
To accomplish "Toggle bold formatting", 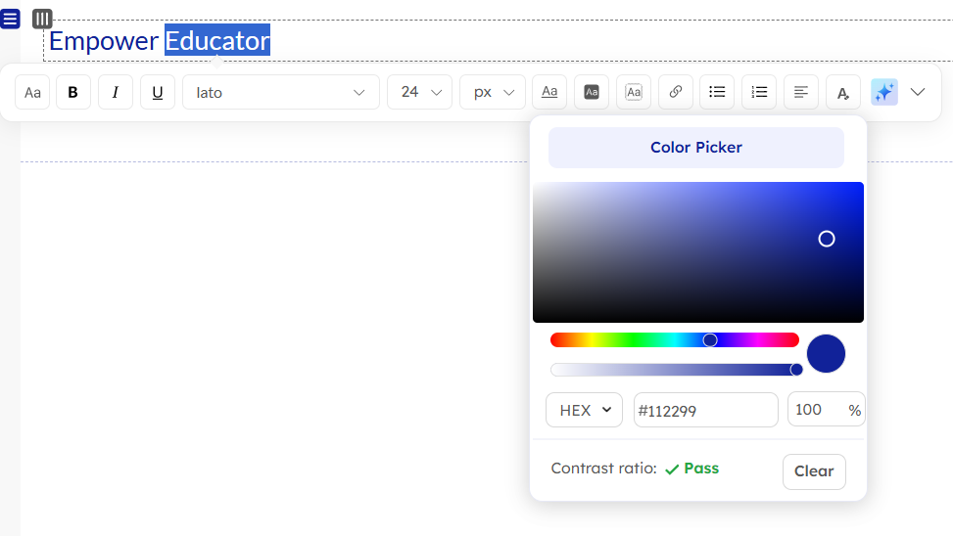I will (x=73, y=92).
